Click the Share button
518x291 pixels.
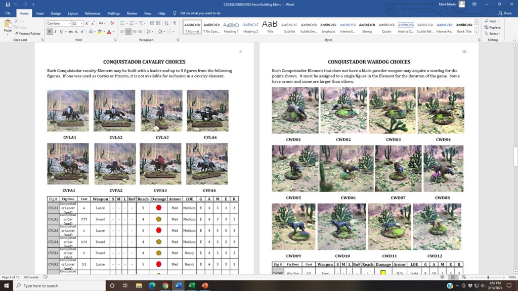(x=504, y=13)
